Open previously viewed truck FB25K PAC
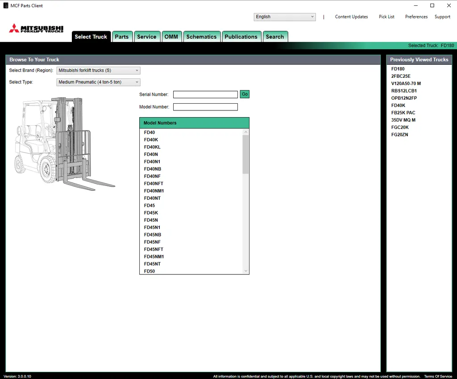Screen dimensions: 457x379 click(403, 113)
